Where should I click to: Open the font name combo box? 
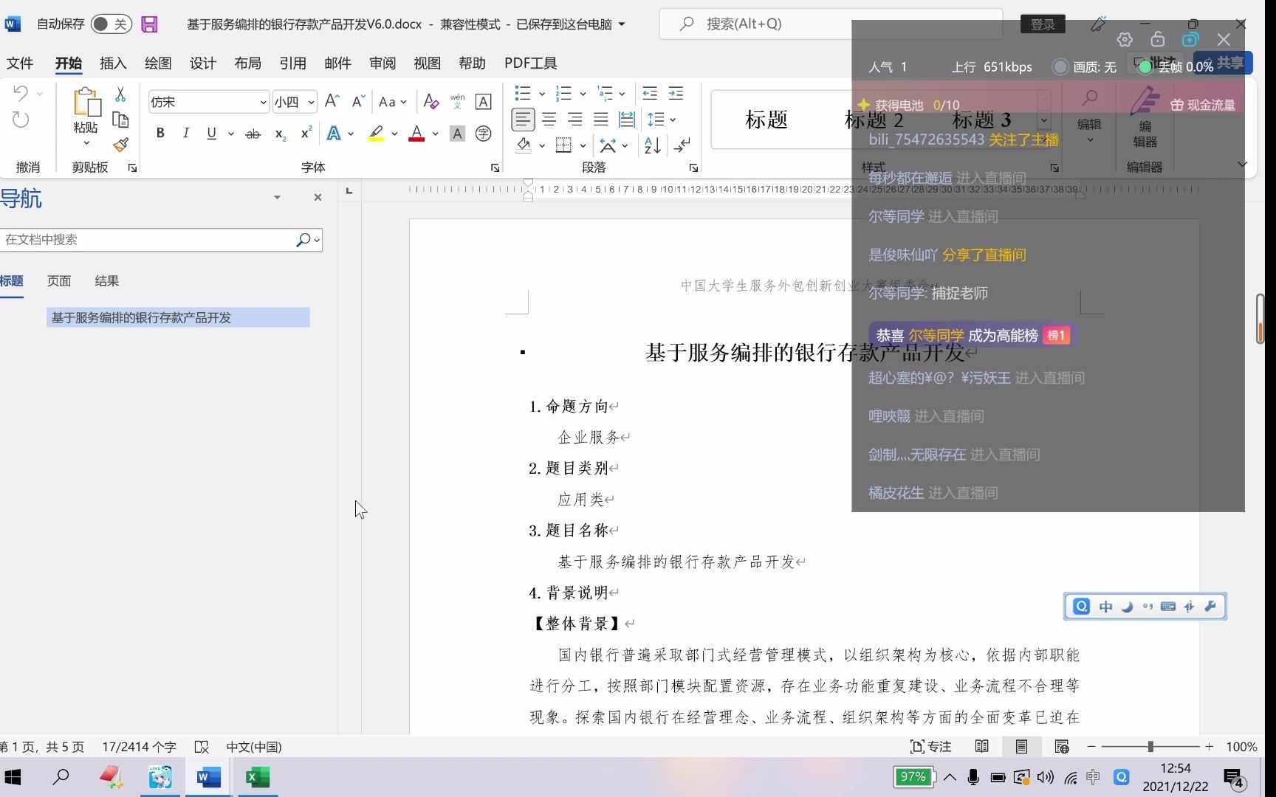point(208,102)
